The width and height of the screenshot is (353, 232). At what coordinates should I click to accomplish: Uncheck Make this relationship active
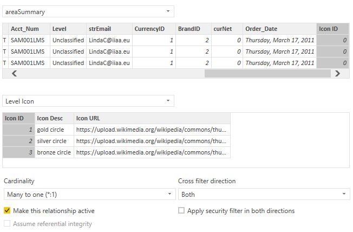(7, 210)
